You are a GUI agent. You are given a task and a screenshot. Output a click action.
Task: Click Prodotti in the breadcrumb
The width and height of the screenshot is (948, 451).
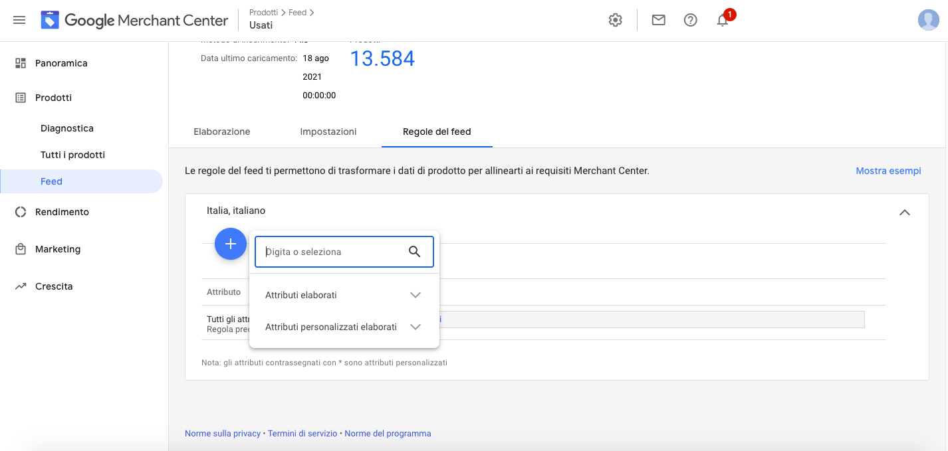(x=263, y=13)
